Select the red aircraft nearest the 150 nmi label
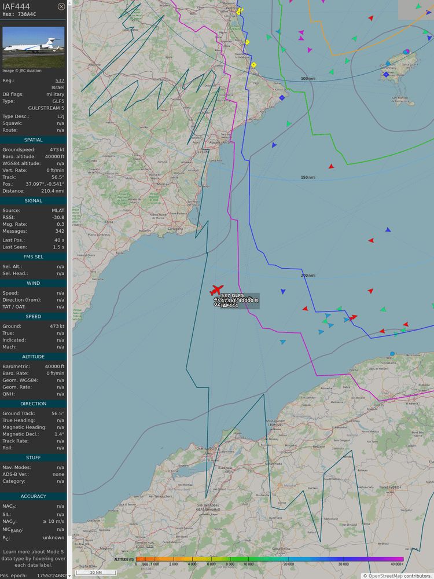 point(332,167)
